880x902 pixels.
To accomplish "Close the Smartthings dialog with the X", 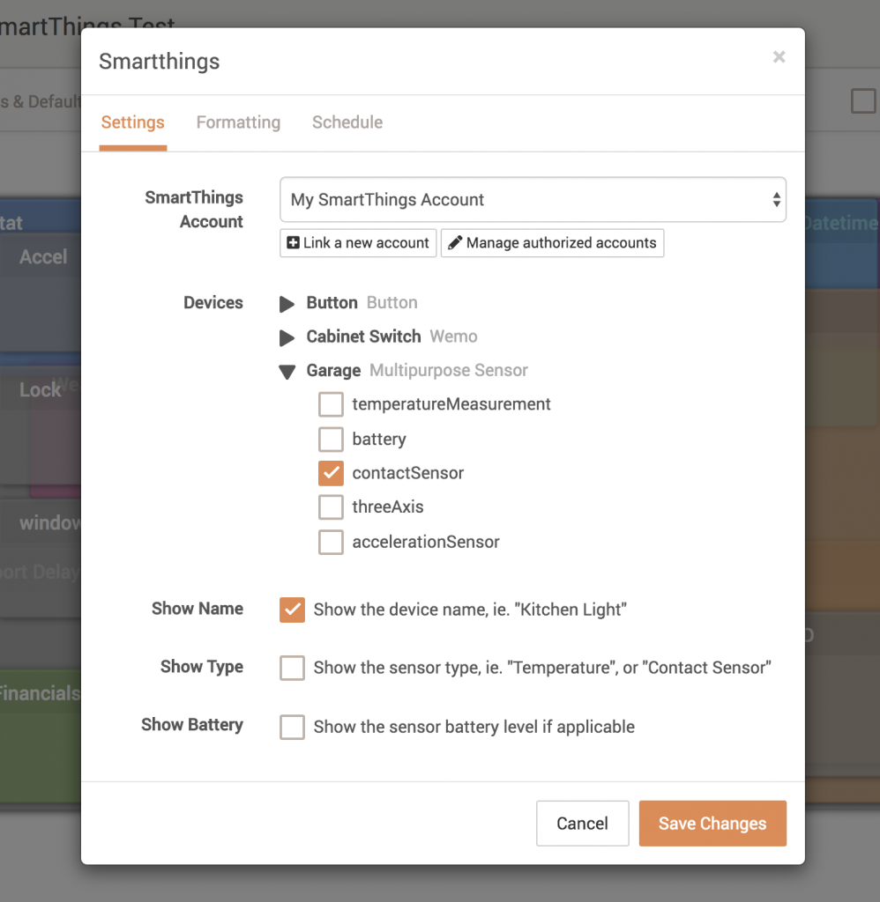I will click(x=779, y=57).
